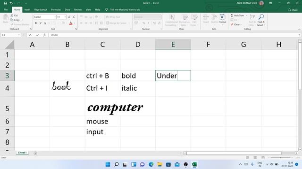Click the zoom slider in the status bar
Image resolution: width=302 pixels, height=169 pixels.
(x=280, y=158)
